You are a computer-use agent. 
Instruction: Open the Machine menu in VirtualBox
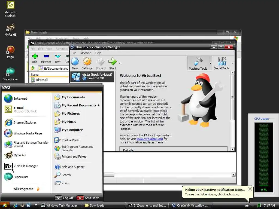tap(86, 53)
